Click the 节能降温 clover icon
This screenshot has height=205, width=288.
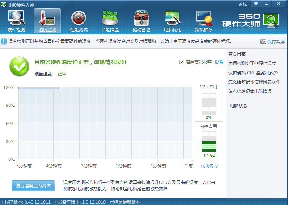110,20
